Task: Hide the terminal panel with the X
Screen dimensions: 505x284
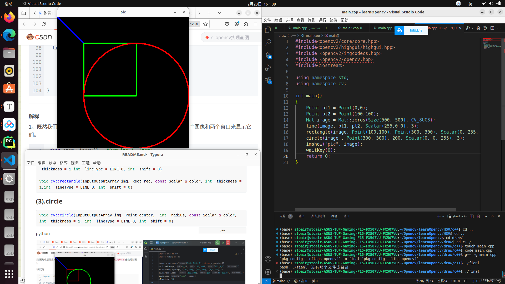Action: [499, 216]
